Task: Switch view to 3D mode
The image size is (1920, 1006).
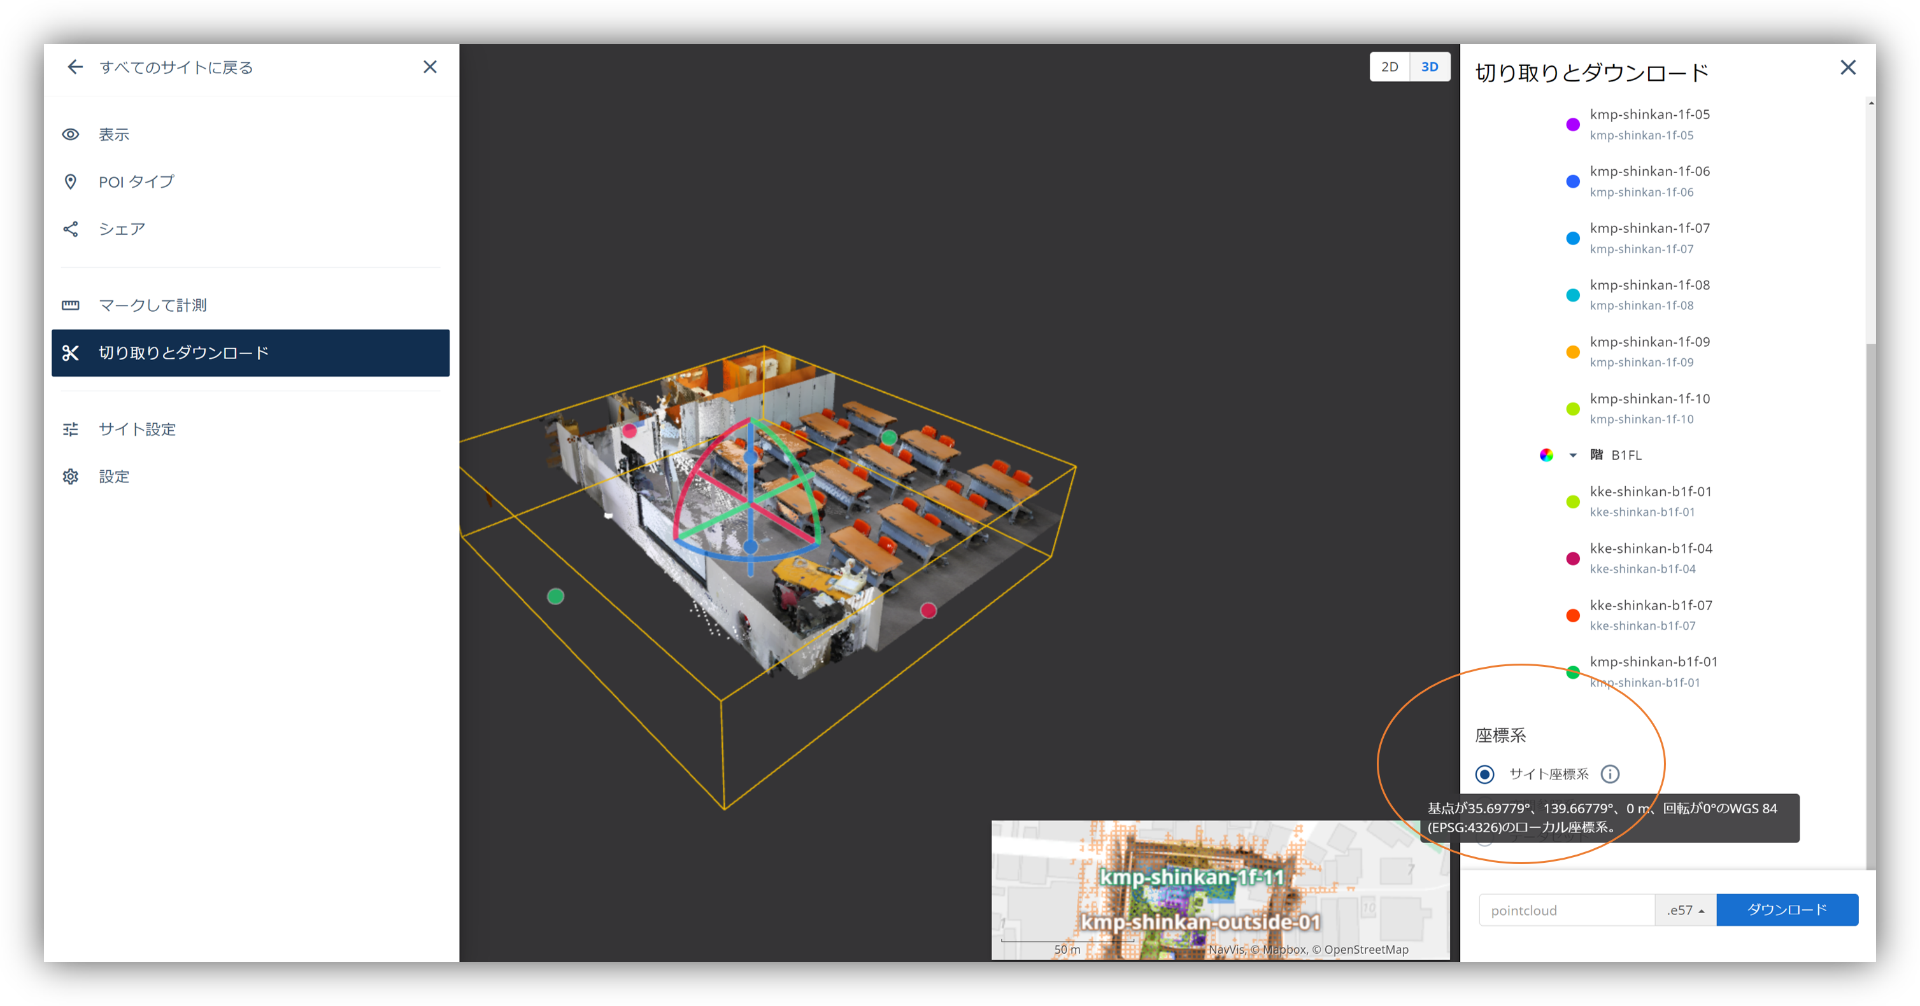Action: (x=1430, y=67)
